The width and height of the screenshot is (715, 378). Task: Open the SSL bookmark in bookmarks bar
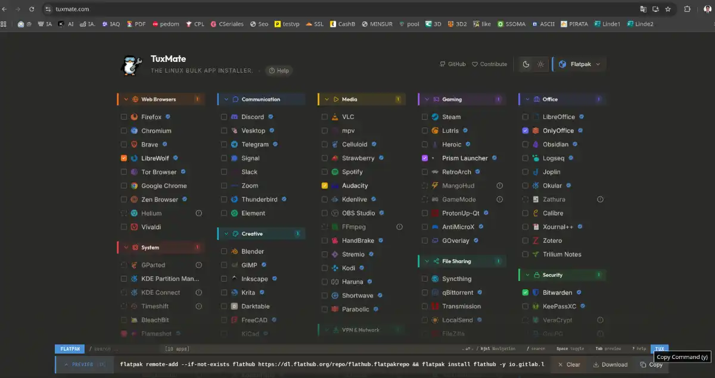[x=315, y=24]
